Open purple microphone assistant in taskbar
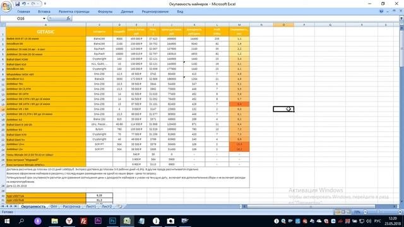404x227 pixels. (38, 221)
